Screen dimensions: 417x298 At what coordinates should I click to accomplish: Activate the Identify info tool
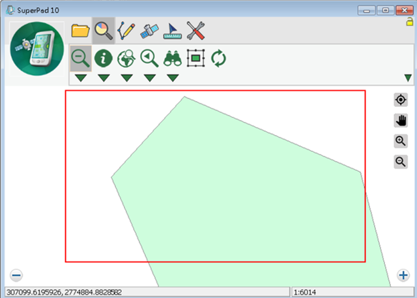pyautogui.click(x=104, y=58)
